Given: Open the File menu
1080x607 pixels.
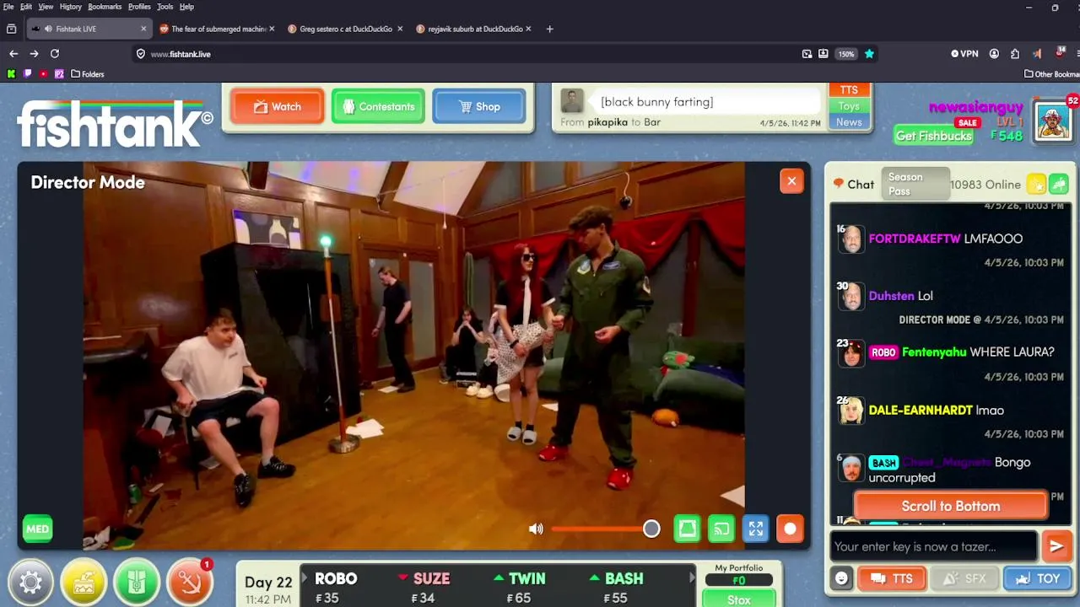Looking at the screenshot, I should click(x=8, y=7).
